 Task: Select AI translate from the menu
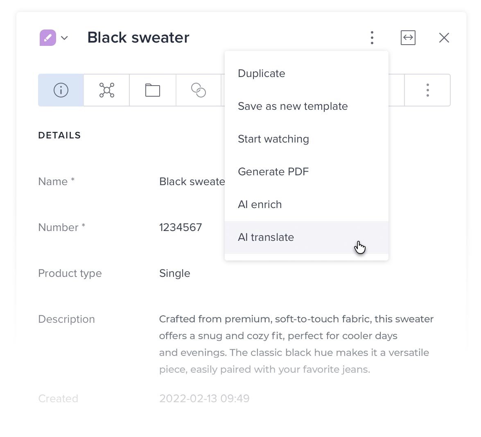pos(266,237)
